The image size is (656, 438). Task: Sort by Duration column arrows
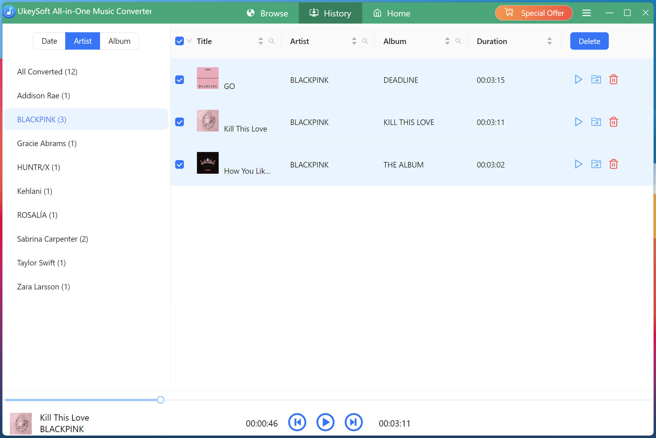[x=549, y=41]
